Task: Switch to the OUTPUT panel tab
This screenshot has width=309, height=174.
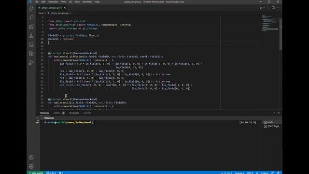Action: click(87, 113)
